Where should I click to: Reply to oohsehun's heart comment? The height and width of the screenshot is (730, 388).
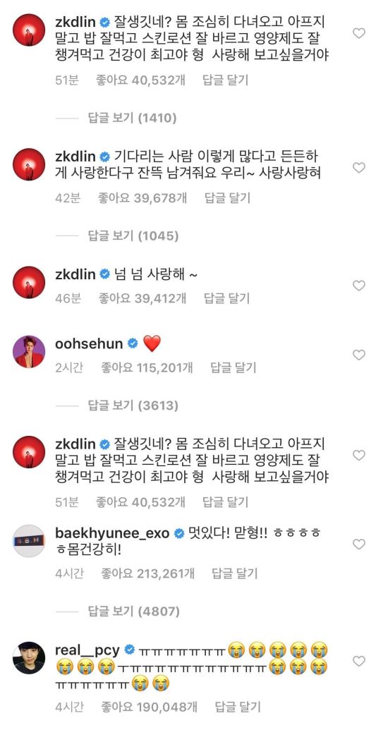234,367
